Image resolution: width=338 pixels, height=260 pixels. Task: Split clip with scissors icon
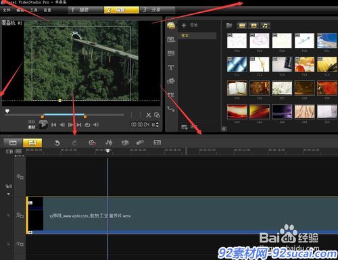pos(149,115)
